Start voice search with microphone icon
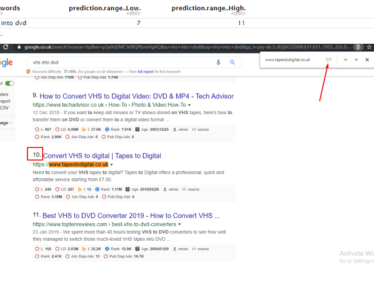Viewport: 374px width, 292px height. 218,62
